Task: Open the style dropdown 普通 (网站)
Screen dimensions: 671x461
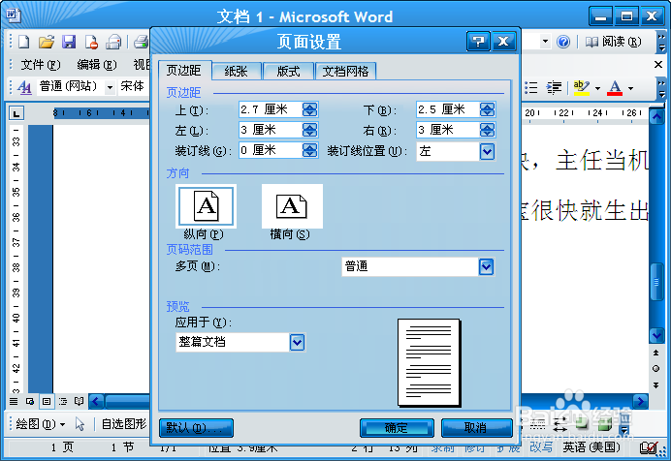Action: 110,87
